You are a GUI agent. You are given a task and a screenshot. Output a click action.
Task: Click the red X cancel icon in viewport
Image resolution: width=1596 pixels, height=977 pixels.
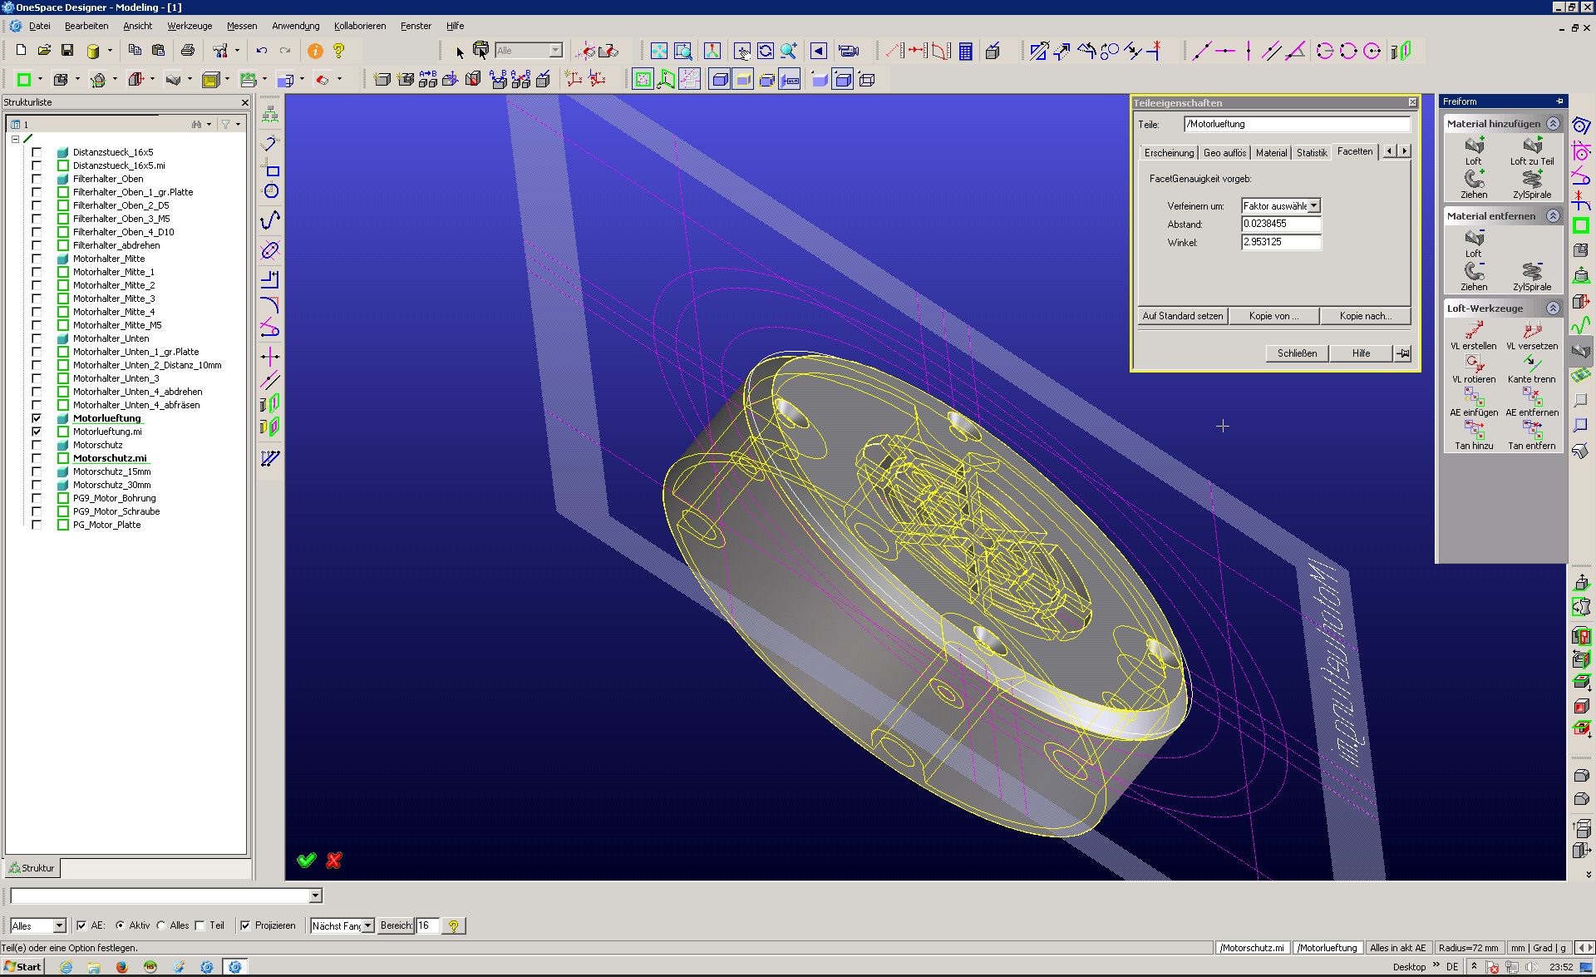point(334,860)
